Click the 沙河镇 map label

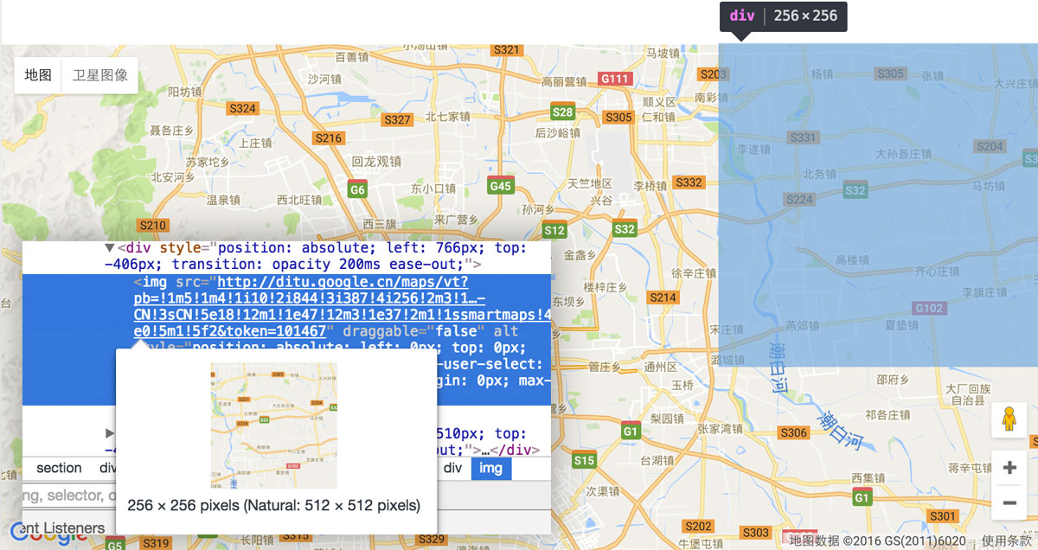(325, 79)
